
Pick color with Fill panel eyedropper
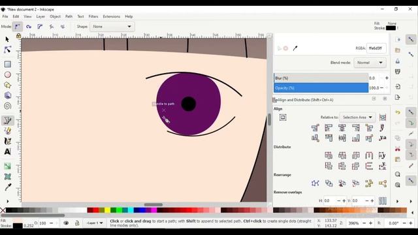click(x=295, y=48)
